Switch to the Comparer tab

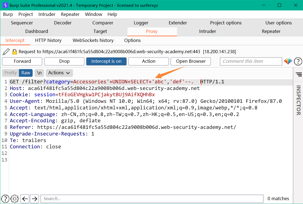click(x=103, y=23)
